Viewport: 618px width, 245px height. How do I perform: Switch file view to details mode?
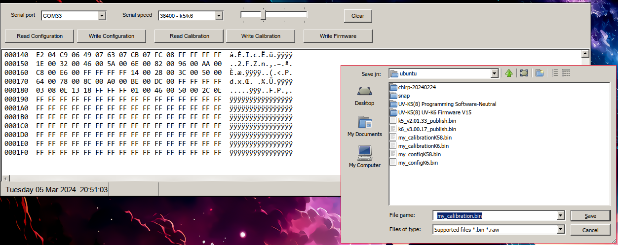click(x=566, y=73)
